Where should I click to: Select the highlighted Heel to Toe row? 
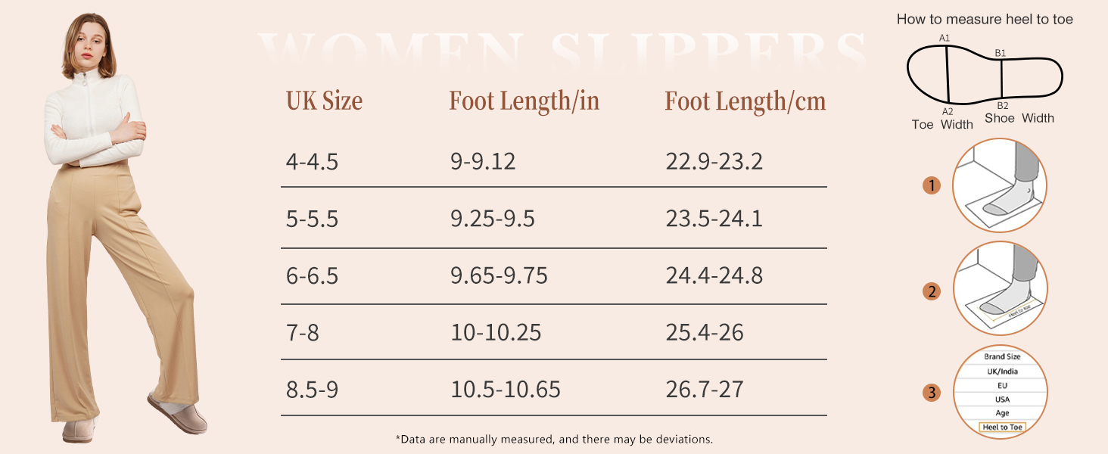[x=1002, y=428]
